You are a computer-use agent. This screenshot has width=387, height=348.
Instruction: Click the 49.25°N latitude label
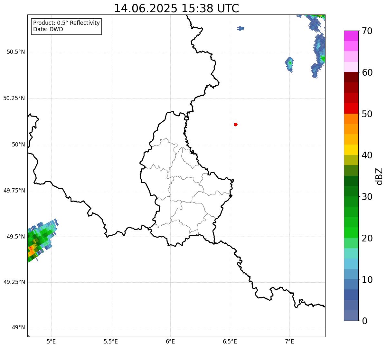[14, 282]
